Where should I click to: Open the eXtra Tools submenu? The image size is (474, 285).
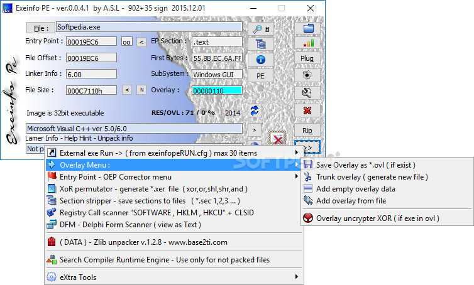(x=174, y=277)
